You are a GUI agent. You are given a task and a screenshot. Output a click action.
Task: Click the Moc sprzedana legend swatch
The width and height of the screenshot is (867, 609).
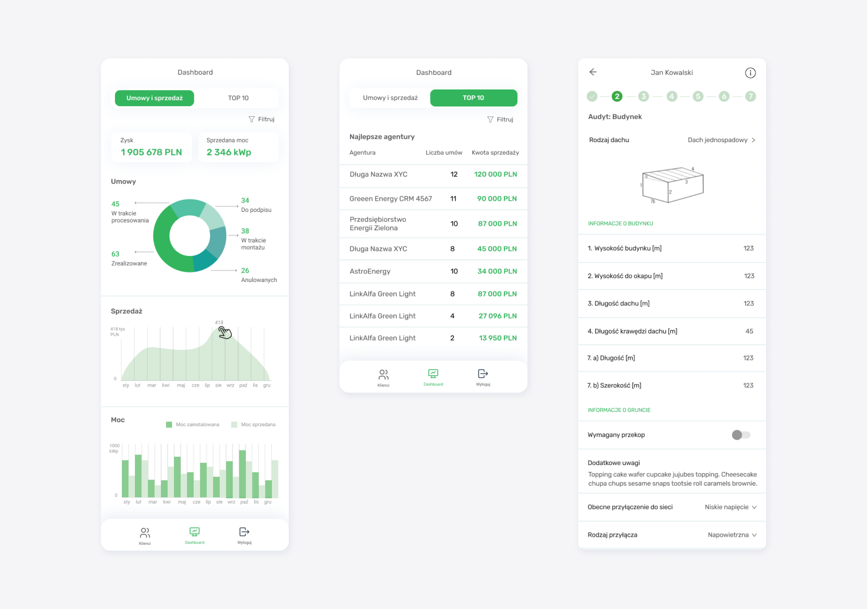point(234,425)
